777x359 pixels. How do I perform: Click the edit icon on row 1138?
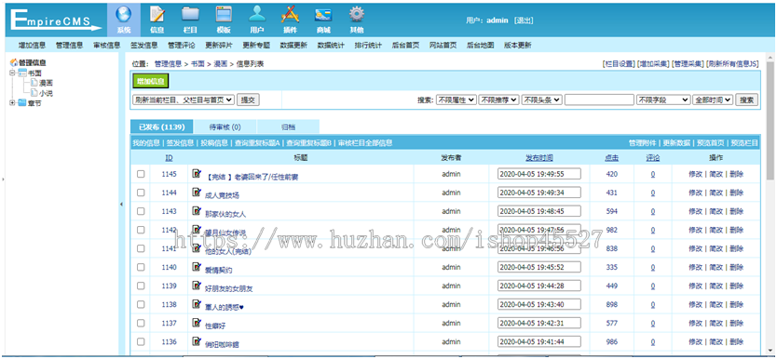tap(197, 304)
